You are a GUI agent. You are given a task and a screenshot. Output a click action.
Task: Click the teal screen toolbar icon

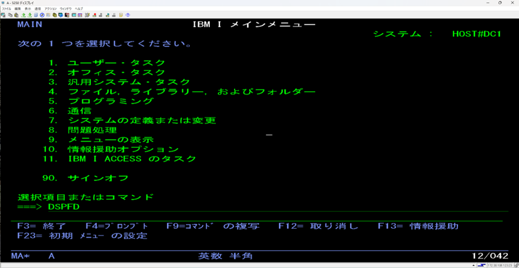pos(74,15)
